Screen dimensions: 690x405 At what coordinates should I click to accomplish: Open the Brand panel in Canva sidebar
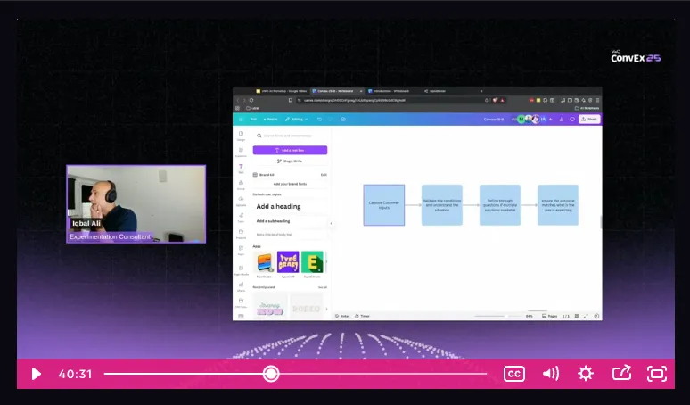tap(241, 185)
